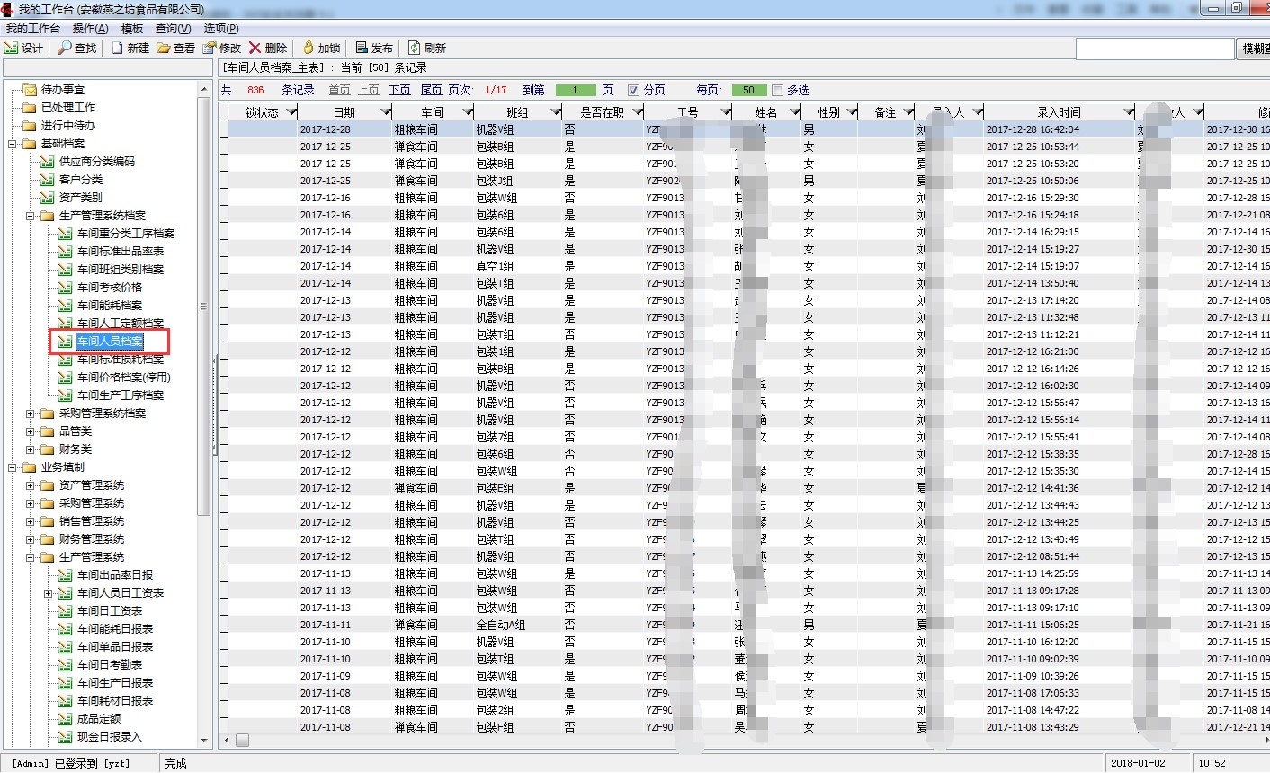Open the 选项(P) menu

(x=221, y=29)
